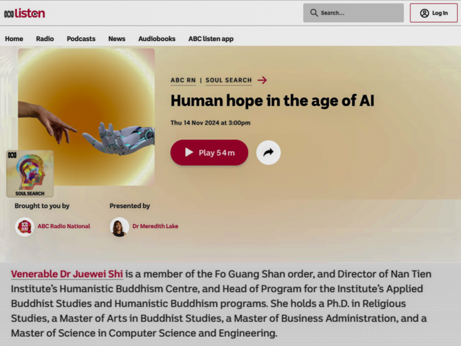Click the Brought to you by label

(x=42, y=206)
